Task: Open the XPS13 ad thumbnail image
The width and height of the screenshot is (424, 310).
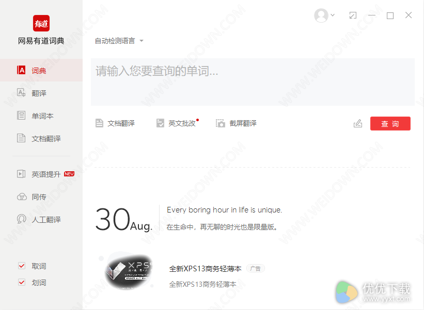Action: click(129, 271)
